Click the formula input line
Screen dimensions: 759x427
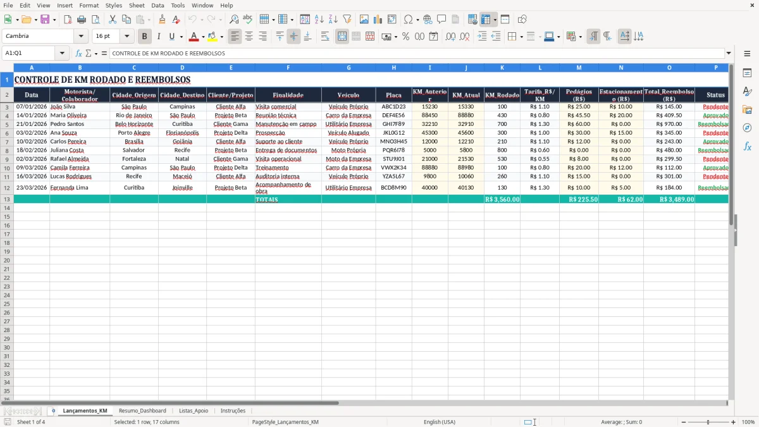click(x=416, y=54)
